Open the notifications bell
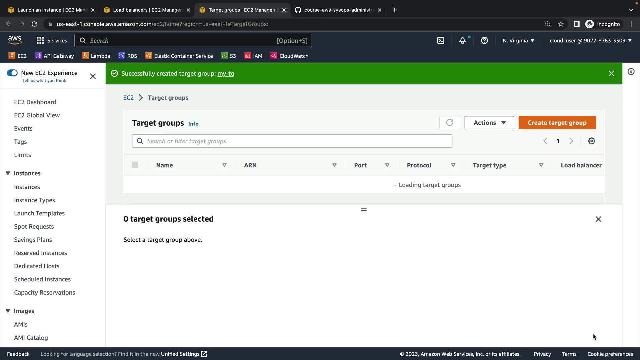640x360 pixels. 462,41
